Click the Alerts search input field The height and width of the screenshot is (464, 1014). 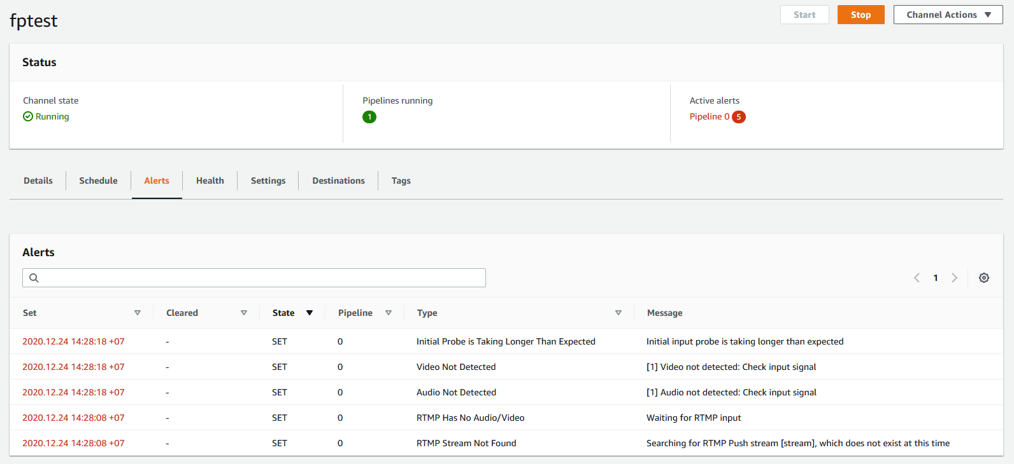[x=261, y=278]
